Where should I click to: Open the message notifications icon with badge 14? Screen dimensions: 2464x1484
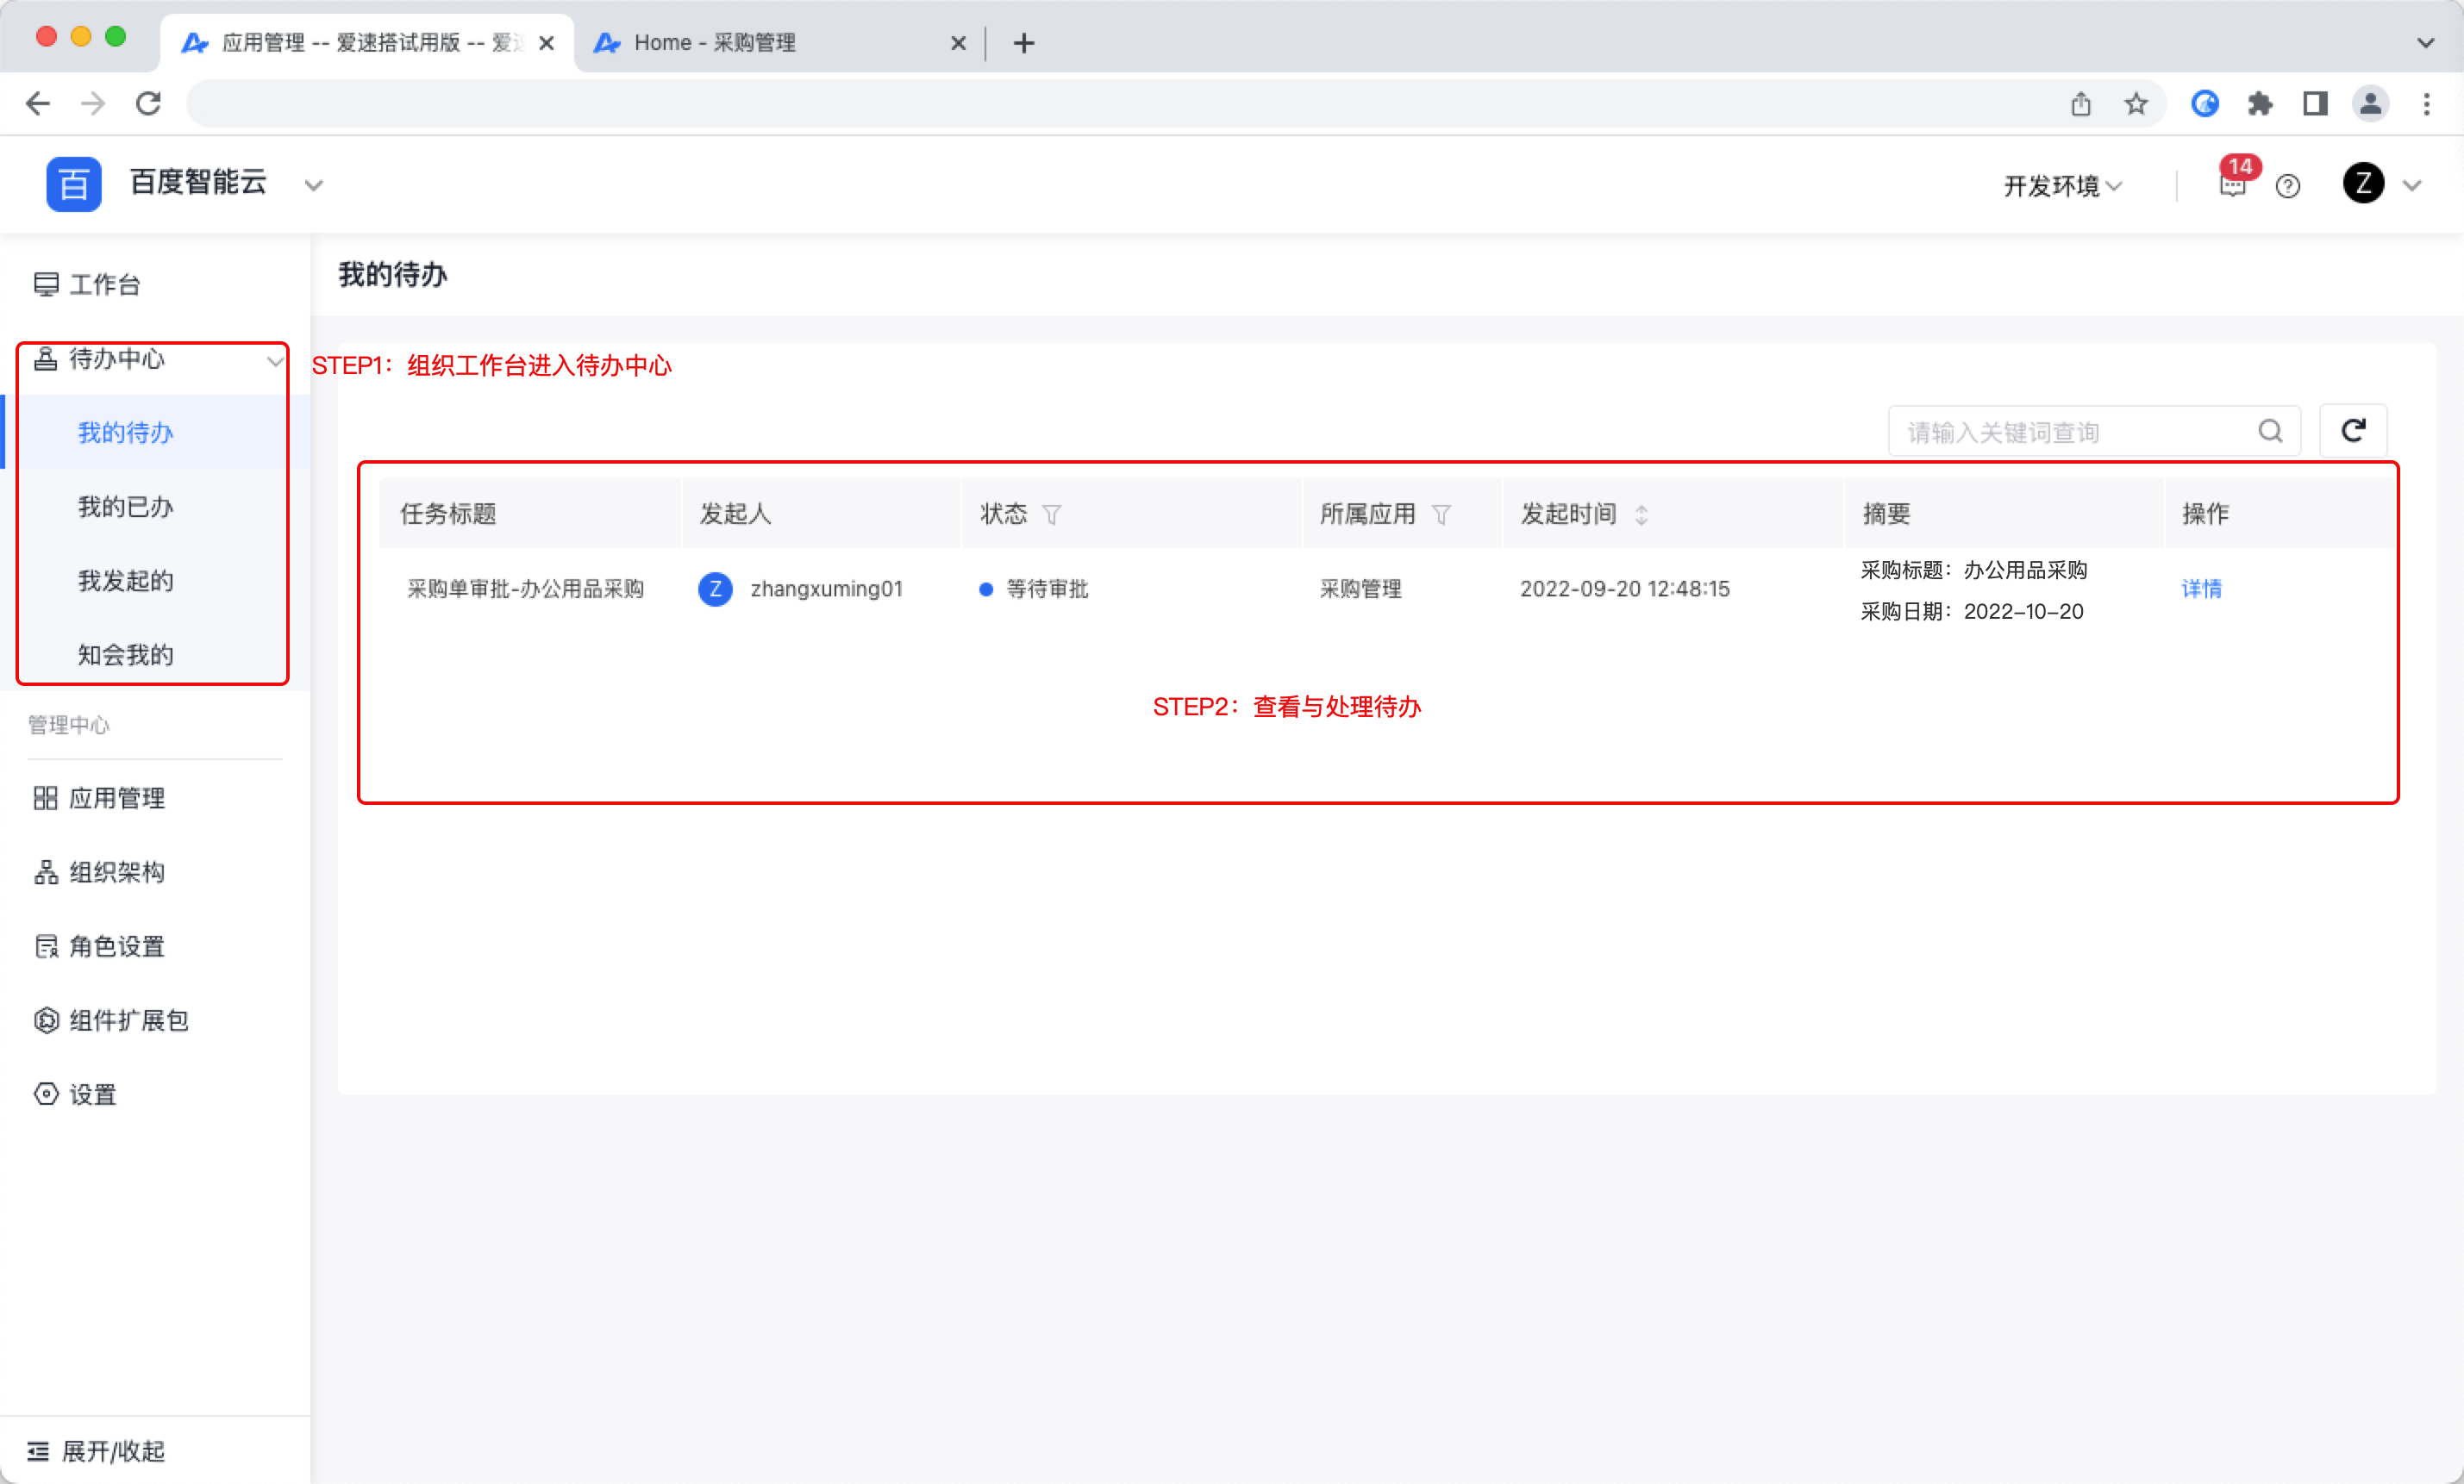coord(2233,185)
